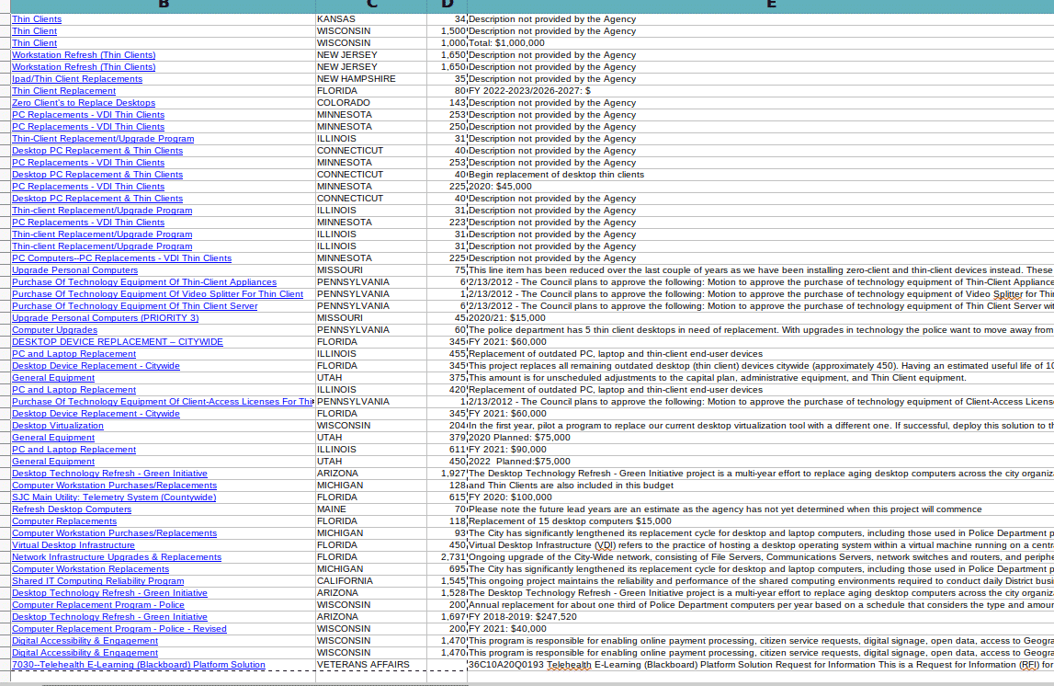This screenshot has width=1054, height=686.
Task: Click the 'Please note the future lead years' cell
Action: pyautogui.click(x=760, y=509)
